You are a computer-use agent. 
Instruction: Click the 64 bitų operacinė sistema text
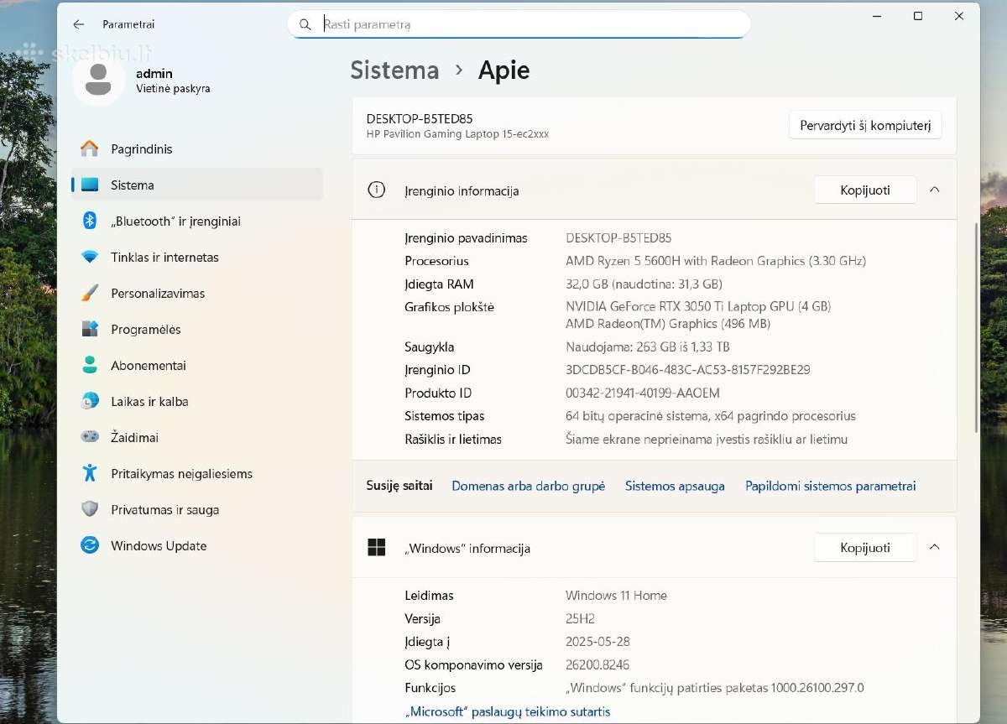point(711,416)
